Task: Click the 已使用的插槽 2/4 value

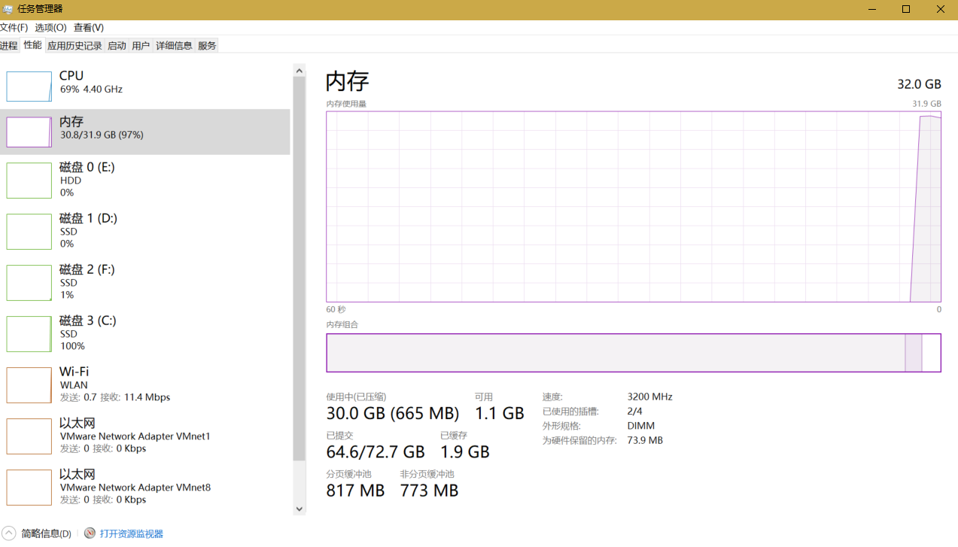Action: click(634, 412)
